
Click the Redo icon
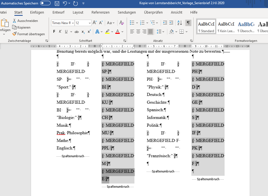click(76, 3)
